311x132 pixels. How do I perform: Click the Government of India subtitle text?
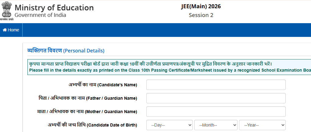coord(40,15)
